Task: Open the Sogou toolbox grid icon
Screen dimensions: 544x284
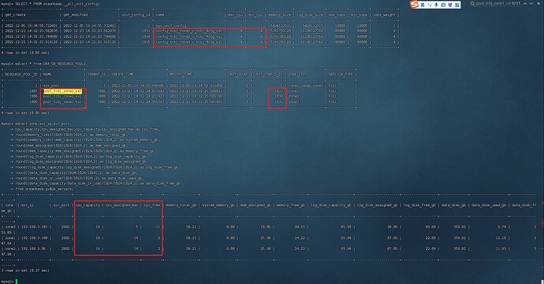Action: tap(457, 5)
